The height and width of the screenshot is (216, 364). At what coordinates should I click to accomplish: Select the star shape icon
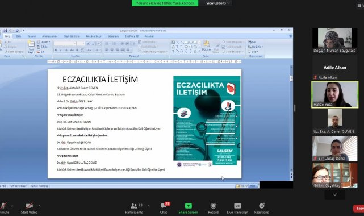195,51
